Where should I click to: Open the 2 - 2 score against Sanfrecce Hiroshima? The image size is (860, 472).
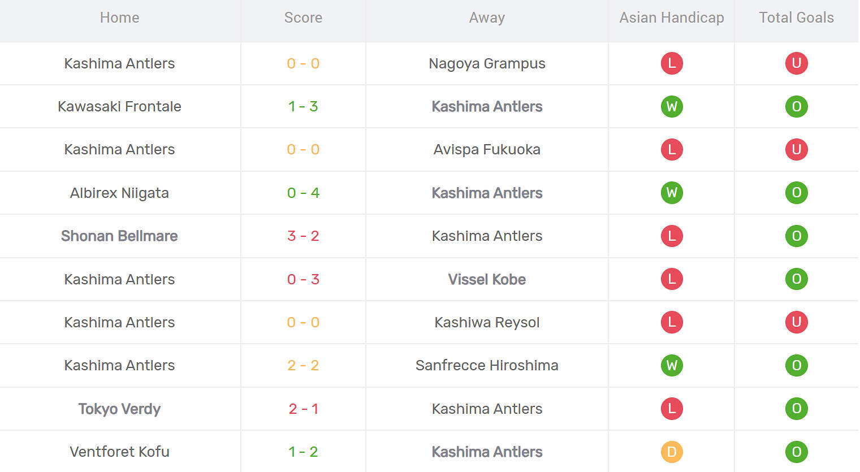(x=303, y=365)
